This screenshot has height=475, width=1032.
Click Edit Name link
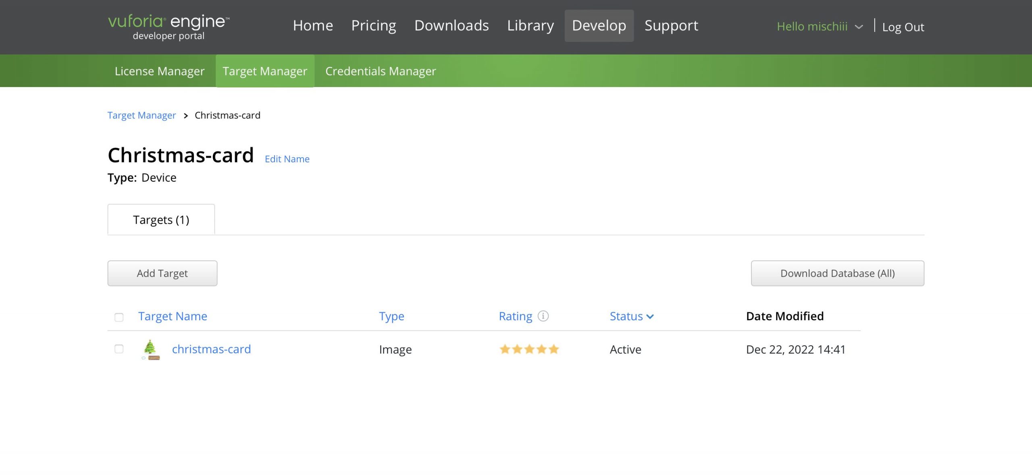coord(287,159)
